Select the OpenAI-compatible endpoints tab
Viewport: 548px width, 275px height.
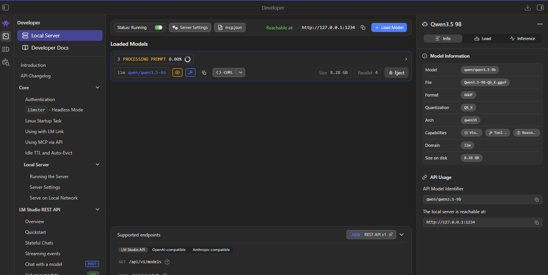coord(169,250)
